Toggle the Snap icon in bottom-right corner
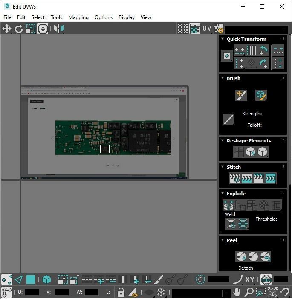Screen dimensions: 292x299 coord(285,292)
